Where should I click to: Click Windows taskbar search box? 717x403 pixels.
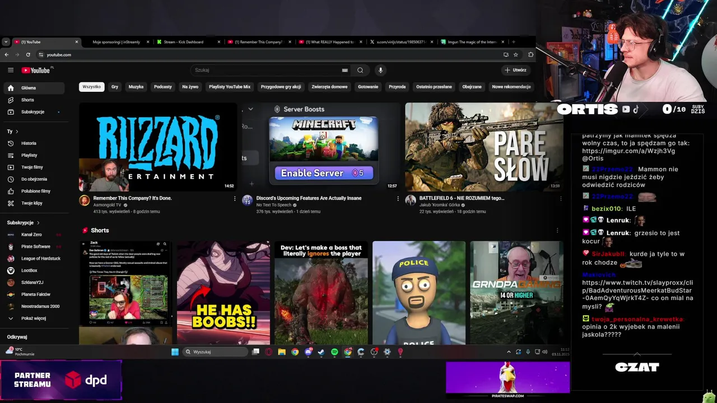click(216, 352)
